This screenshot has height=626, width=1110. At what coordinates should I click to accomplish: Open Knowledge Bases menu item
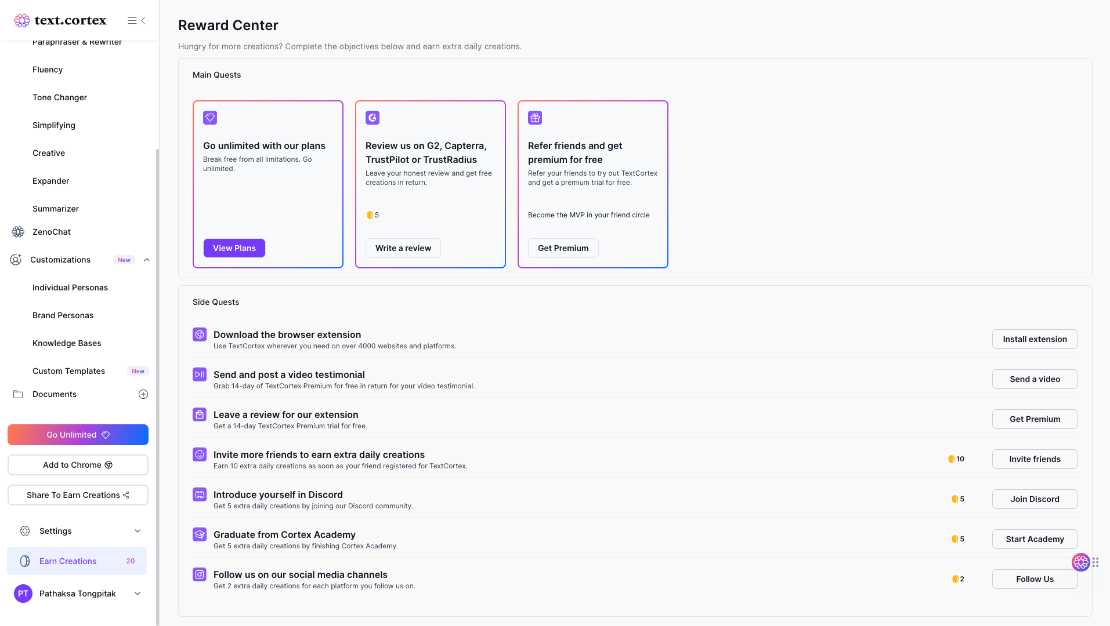67,343
